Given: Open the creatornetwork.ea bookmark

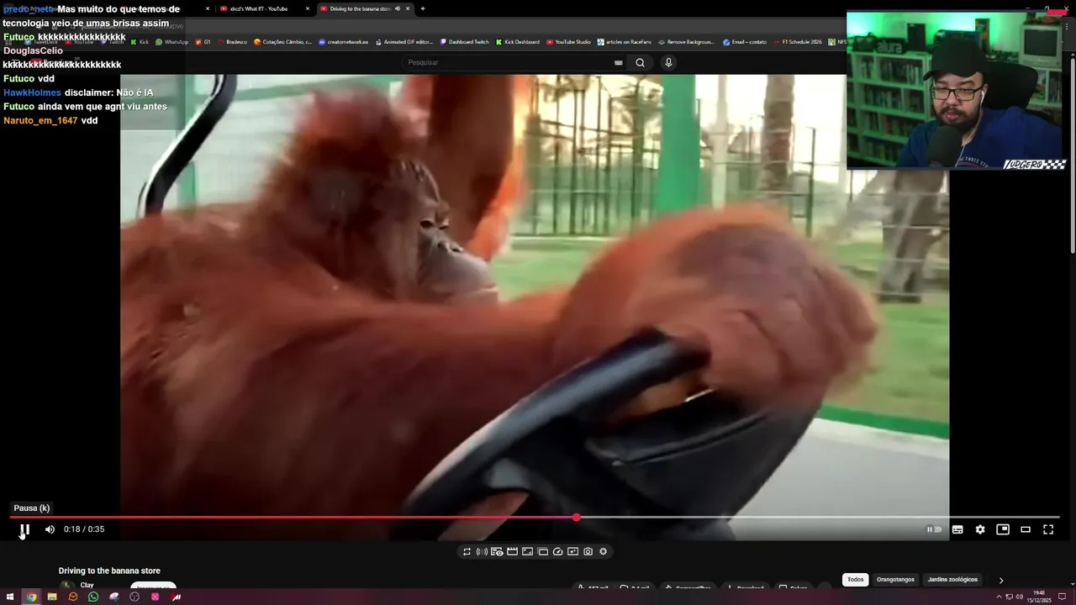Looking at the screenshot, I should [x=343, y=42].
